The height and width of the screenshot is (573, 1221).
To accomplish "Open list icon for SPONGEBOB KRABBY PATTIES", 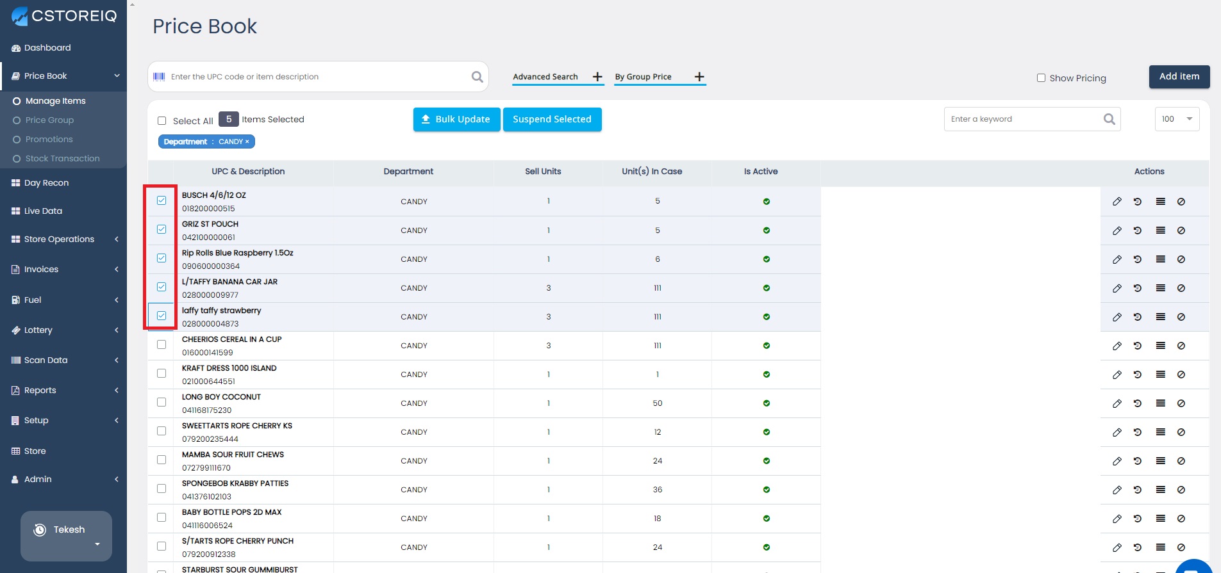I will (x=1161, y=490).
